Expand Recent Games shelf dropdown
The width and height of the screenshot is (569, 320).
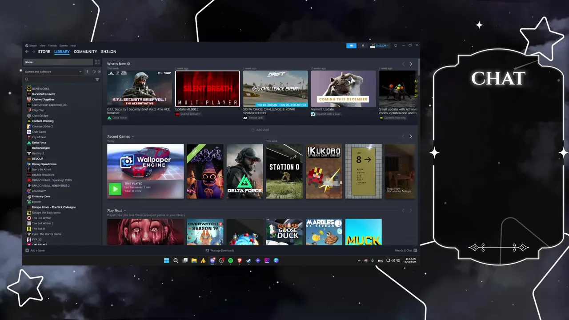133,136
